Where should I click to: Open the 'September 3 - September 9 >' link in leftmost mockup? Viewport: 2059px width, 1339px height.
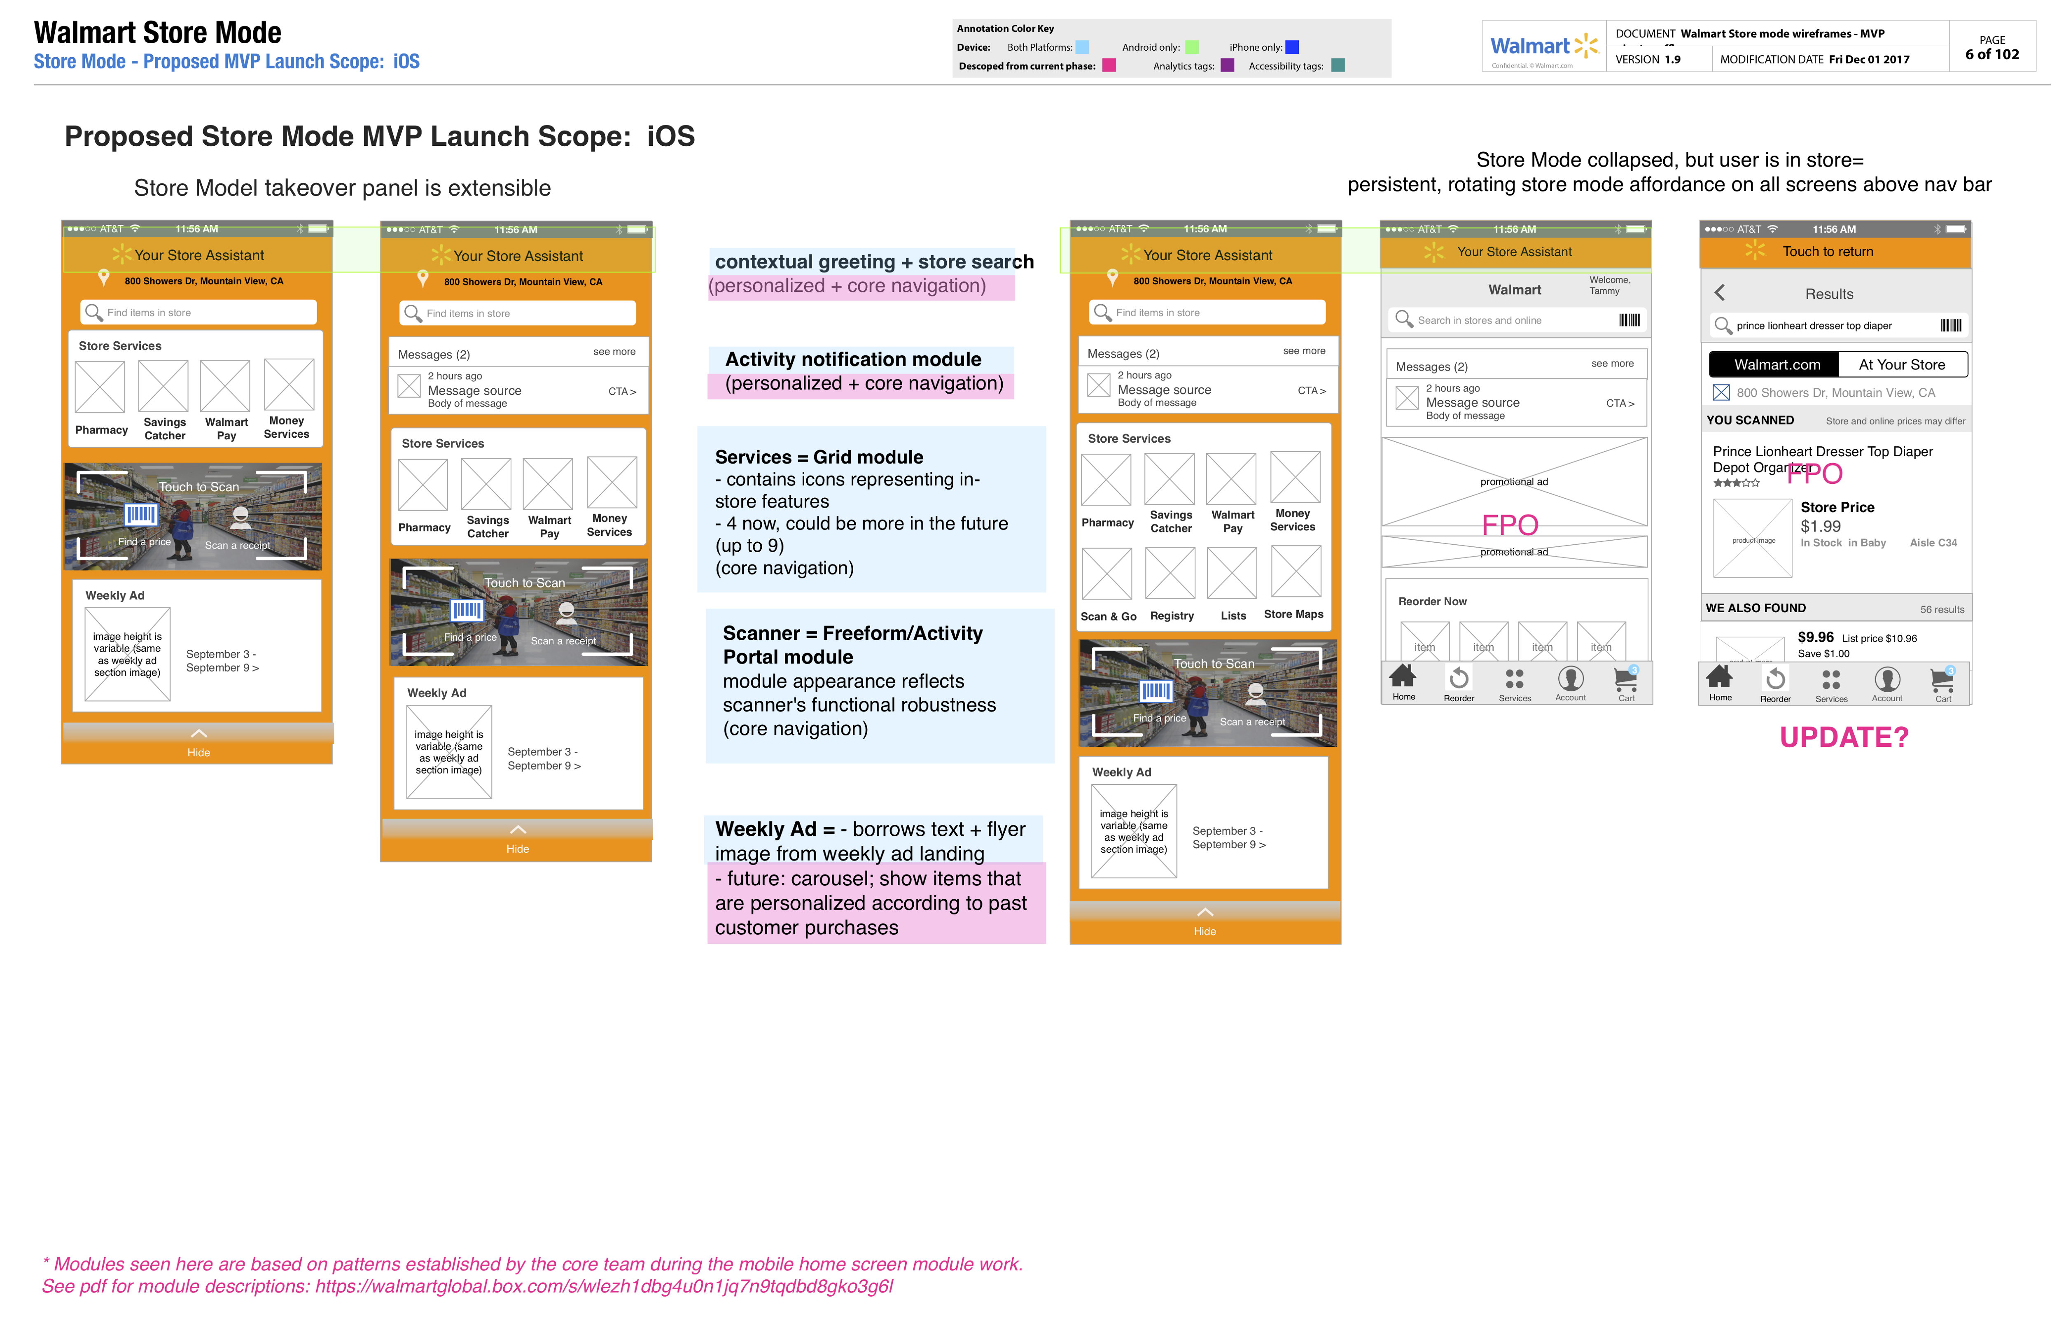coord(222,661)
